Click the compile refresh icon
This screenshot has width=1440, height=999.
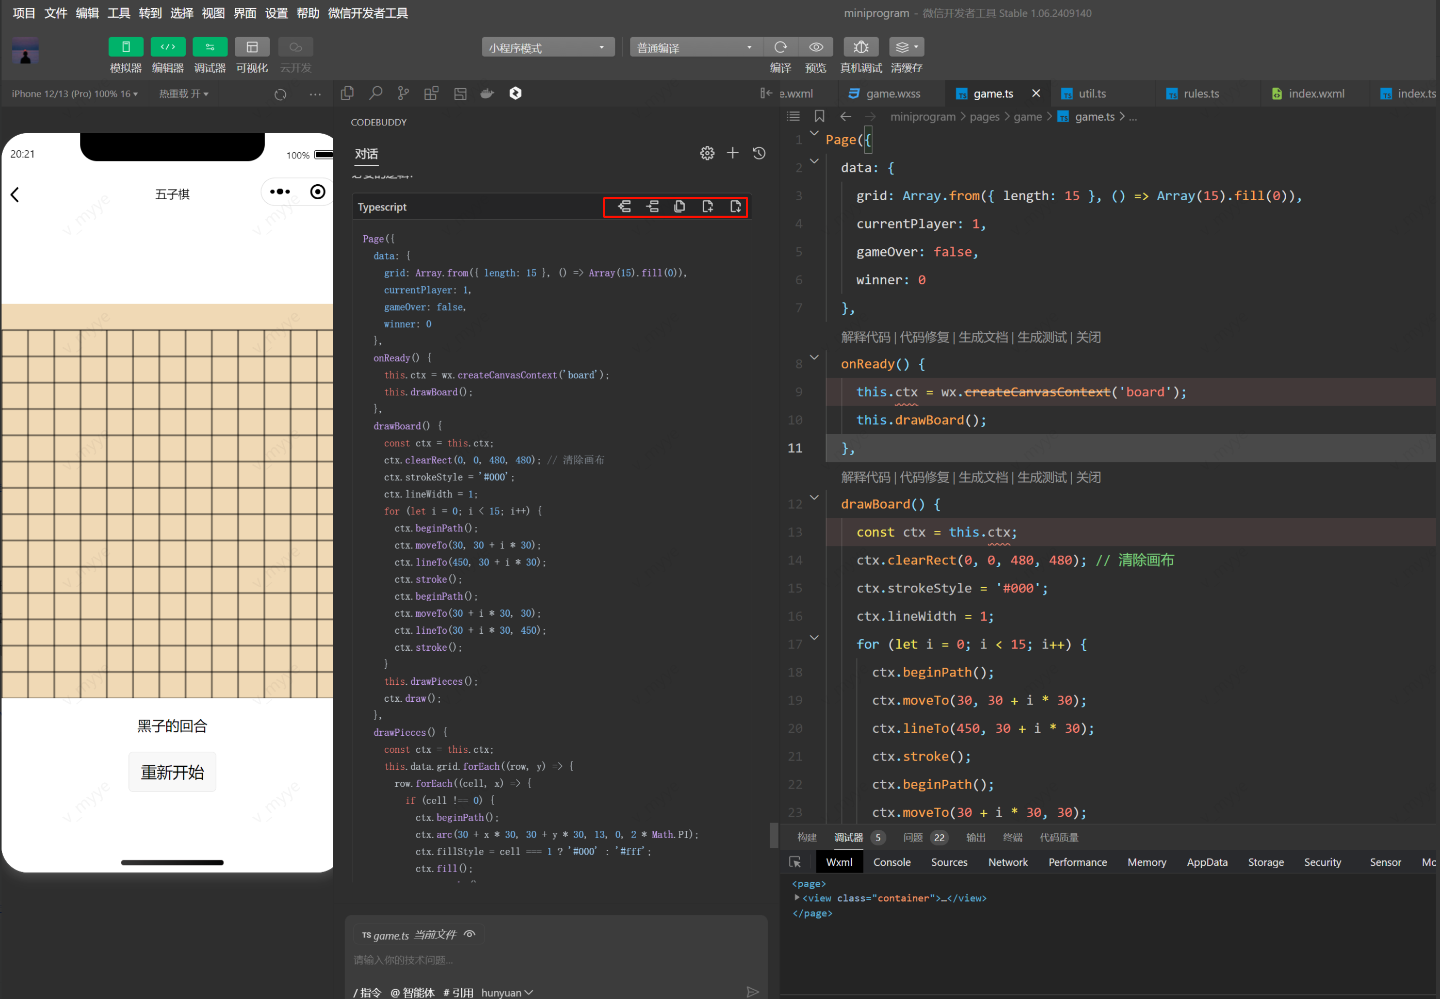coord(781,47)
